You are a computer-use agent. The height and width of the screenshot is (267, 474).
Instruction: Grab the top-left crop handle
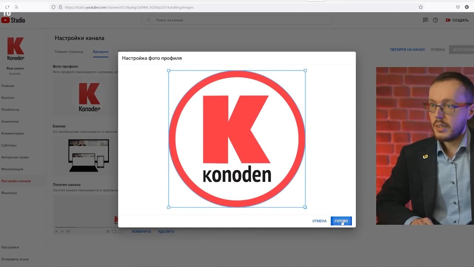click(169, 70)
